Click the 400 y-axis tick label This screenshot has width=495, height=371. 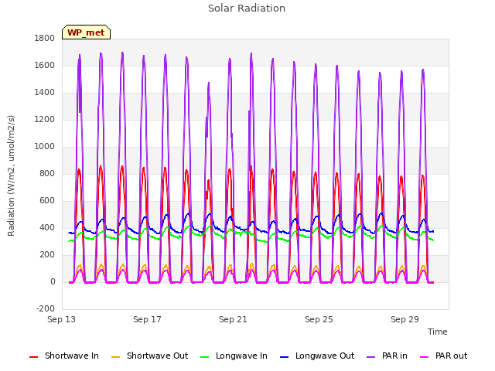click(x=47, y=228)
